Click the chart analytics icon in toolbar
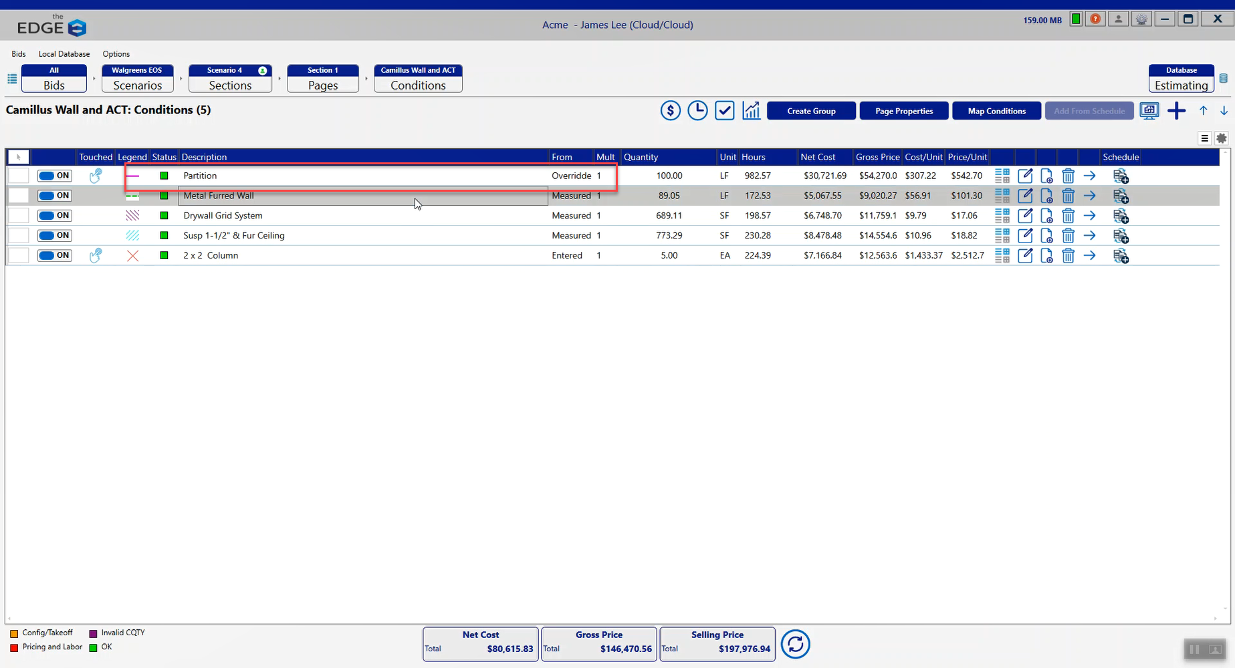This screenshot has width=1235, height=668. coord(751,110)
